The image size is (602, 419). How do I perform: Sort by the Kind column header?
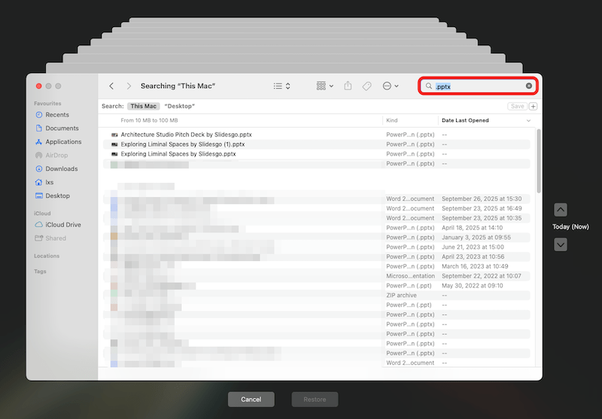(406, 120)
